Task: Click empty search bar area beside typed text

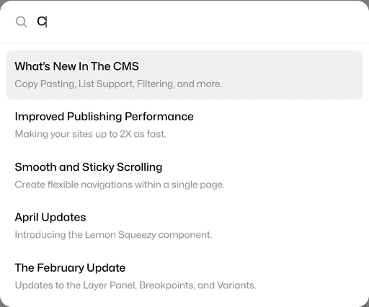Action: point(204,22)
